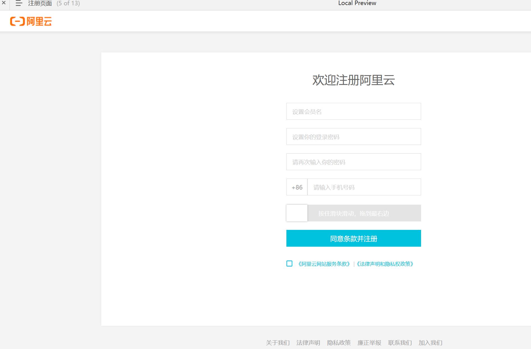Open the page list hamburger menu
Viewport: 531px width, 349px height.
[19, 3]
